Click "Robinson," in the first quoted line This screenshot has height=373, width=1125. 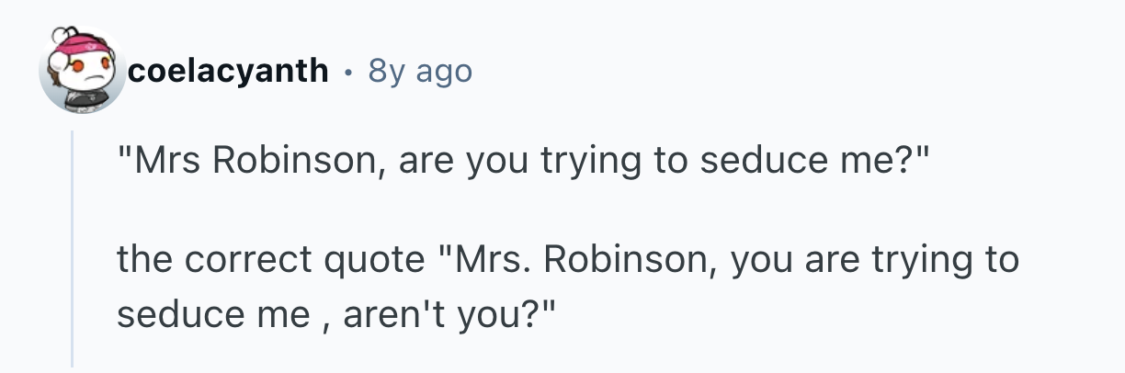coord(288,162)
